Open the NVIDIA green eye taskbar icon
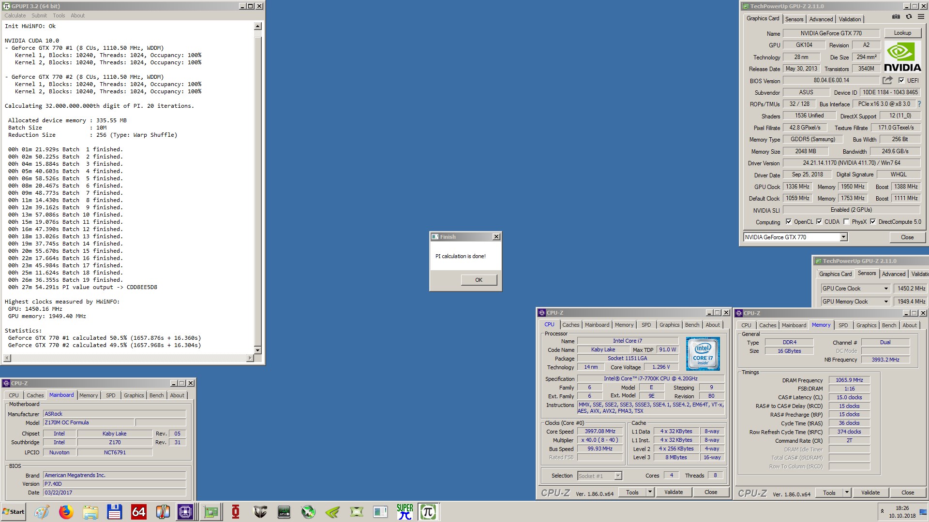929x522 pixels. click(332, 512)
